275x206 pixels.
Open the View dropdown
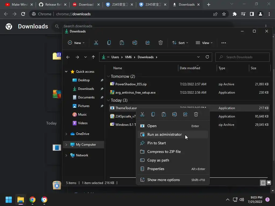(204, 43)
